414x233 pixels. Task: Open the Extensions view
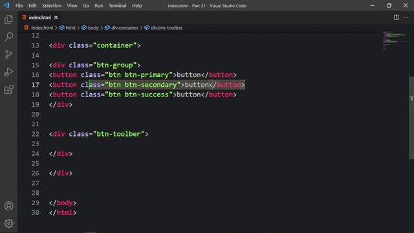(8, 89)
